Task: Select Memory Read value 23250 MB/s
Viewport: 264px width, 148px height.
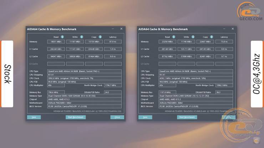Action: 167,42
